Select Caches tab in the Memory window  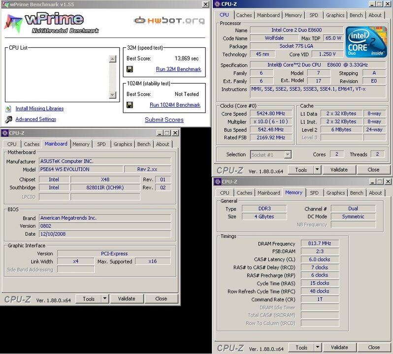[244, 193]
